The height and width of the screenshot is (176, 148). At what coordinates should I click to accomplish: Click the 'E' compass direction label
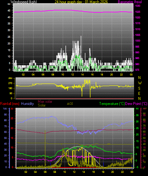(x=139, y=94)
